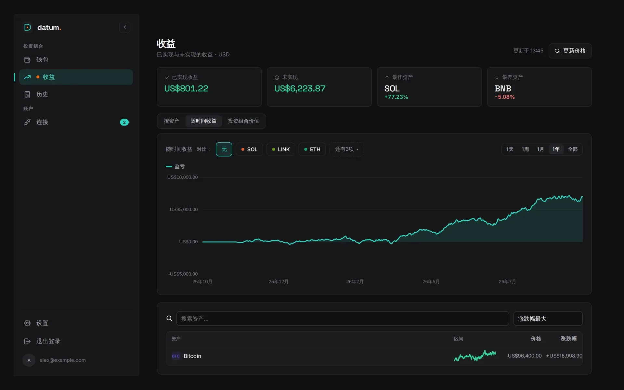The height and width of the screenshot is (390, 624).
Task: Click the receipt icon beside 历史
Action: click(x=27, y=94)
